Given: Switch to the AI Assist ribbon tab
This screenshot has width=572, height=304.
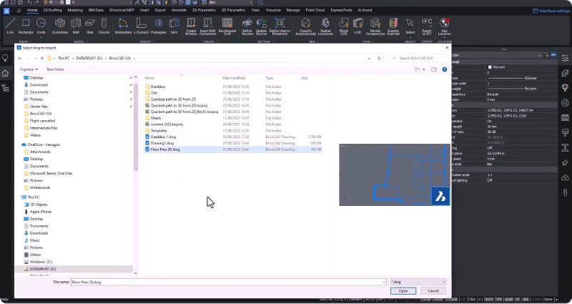Looking at the screenshot, I should point(365,10).
